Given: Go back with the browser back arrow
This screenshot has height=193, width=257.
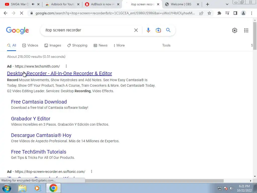Looking at the screenshot, I should [x=6, y=13].
